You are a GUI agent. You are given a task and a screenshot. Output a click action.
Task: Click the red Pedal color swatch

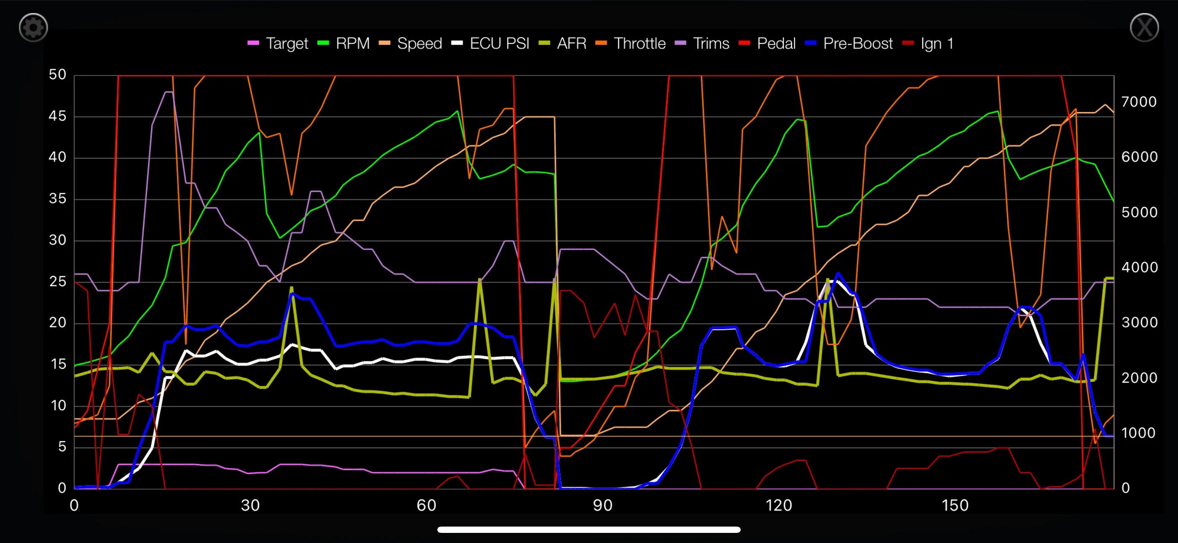744,43
